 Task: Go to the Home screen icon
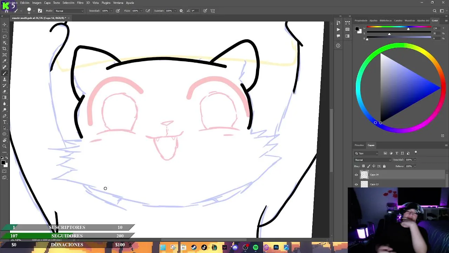pyautogui.click(x=6, y=11)
